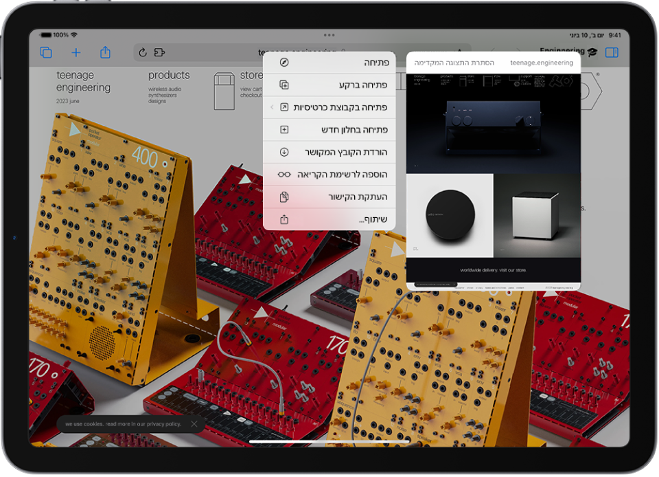Viewport: 659px width, 477px height.
Task: Copy the link with העתקת הקישור
Action: 329,197
